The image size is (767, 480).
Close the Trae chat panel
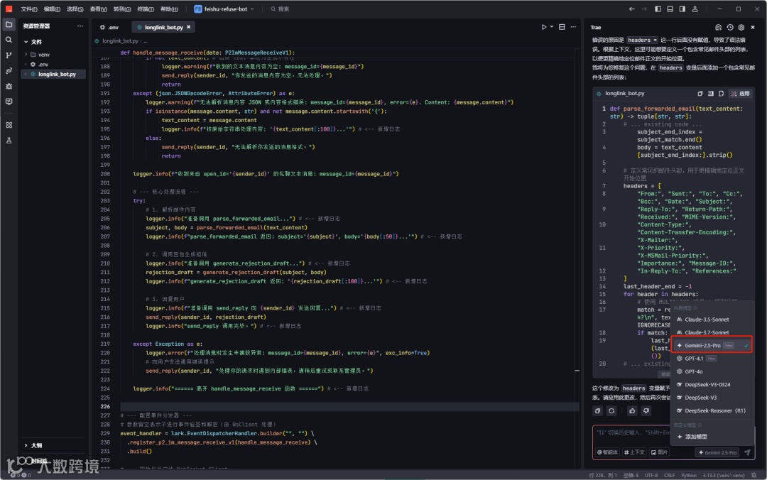752,28
